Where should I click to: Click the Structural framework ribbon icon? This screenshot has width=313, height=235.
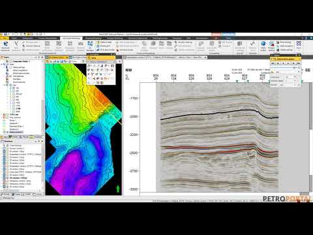(5, 46)
